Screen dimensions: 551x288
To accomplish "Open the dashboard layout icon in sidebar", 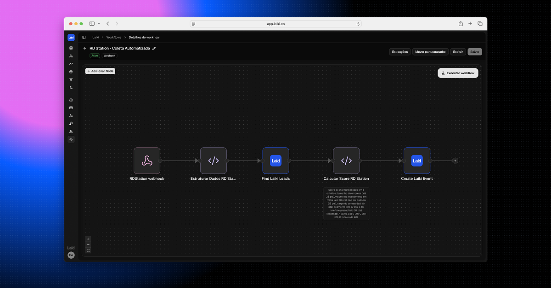I will 71,48.
